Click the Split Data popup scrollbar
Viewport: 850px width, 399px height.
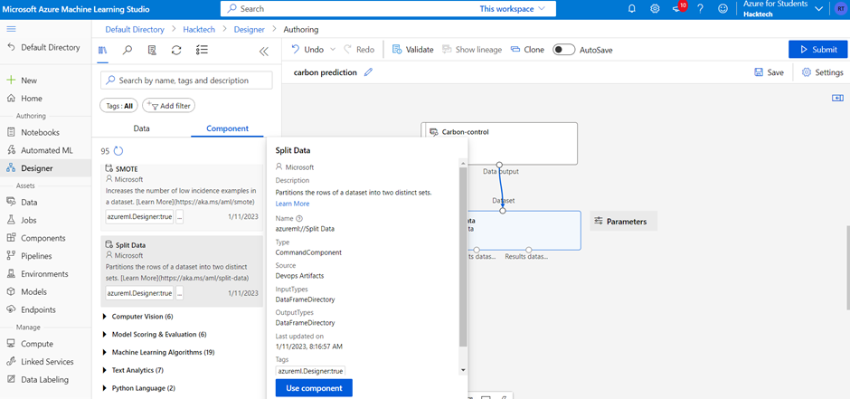462,257
